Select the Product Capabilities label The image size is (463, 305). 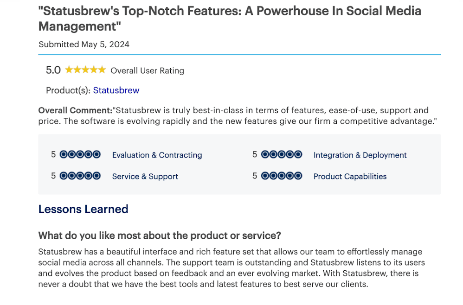(x=350, y=177)
